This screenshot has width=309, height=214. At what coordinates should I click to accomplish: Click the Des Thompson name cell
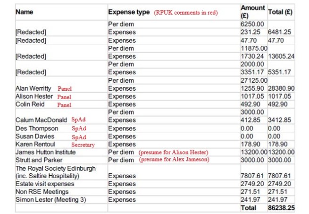pyautogui.click(x=37, y=128)
